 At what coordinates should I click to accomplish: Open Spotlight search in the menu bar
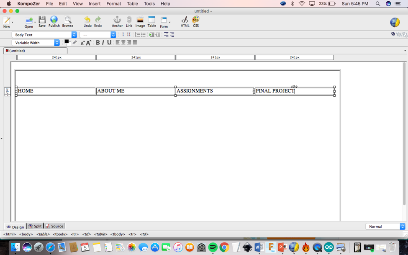pos(378,4)
